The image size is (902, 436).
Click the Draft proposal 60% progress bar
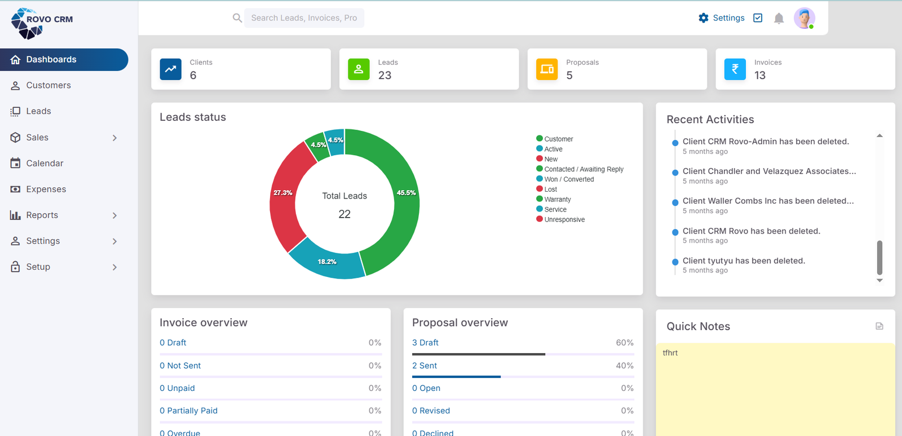coord(479,354)
